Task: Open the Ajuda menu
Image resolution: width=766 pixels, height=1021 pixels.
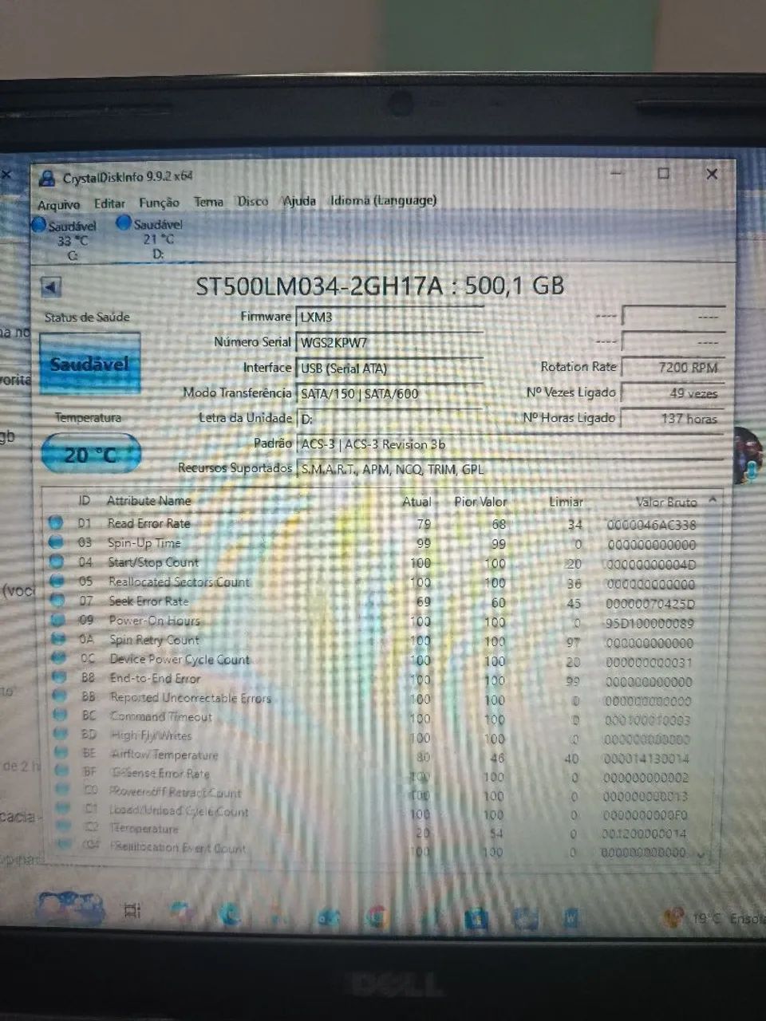Action: (x=299, y=201)
